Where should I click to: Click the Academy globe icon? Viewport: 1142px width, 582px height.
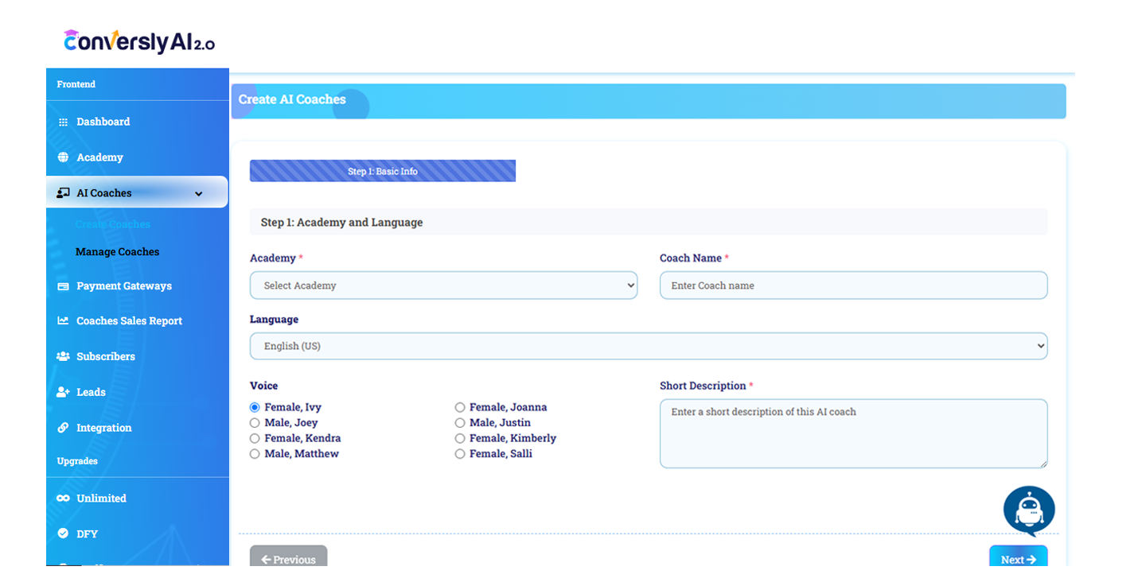(63, 157)
